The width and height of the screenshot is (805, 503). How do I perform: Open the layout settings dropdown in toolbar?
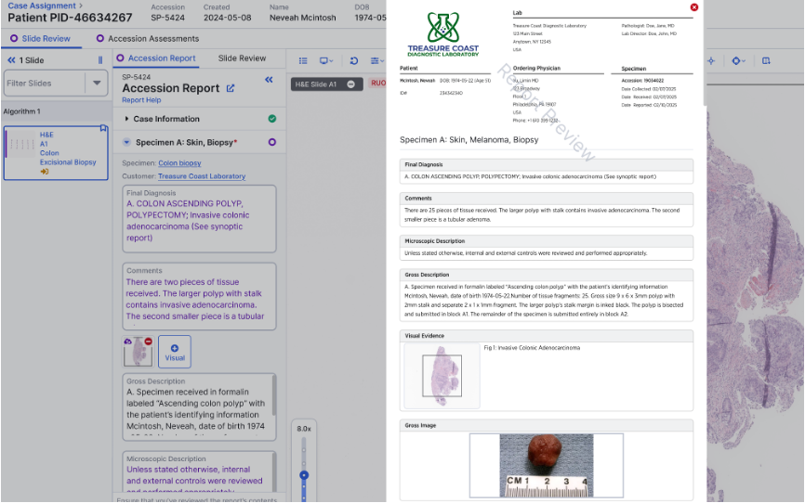point(377,60)
